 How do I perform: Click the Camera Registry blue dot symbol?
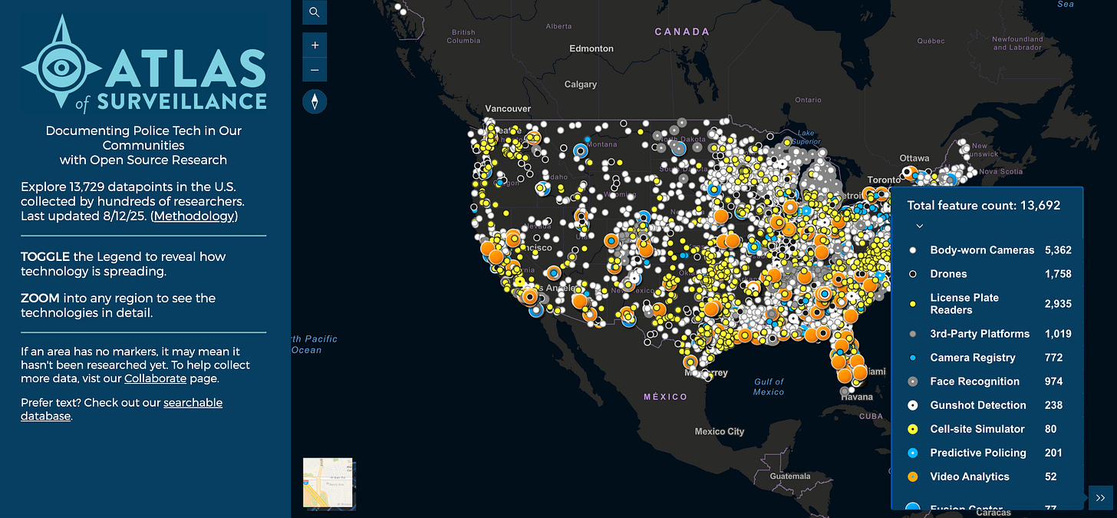click(x=912, y=358)
